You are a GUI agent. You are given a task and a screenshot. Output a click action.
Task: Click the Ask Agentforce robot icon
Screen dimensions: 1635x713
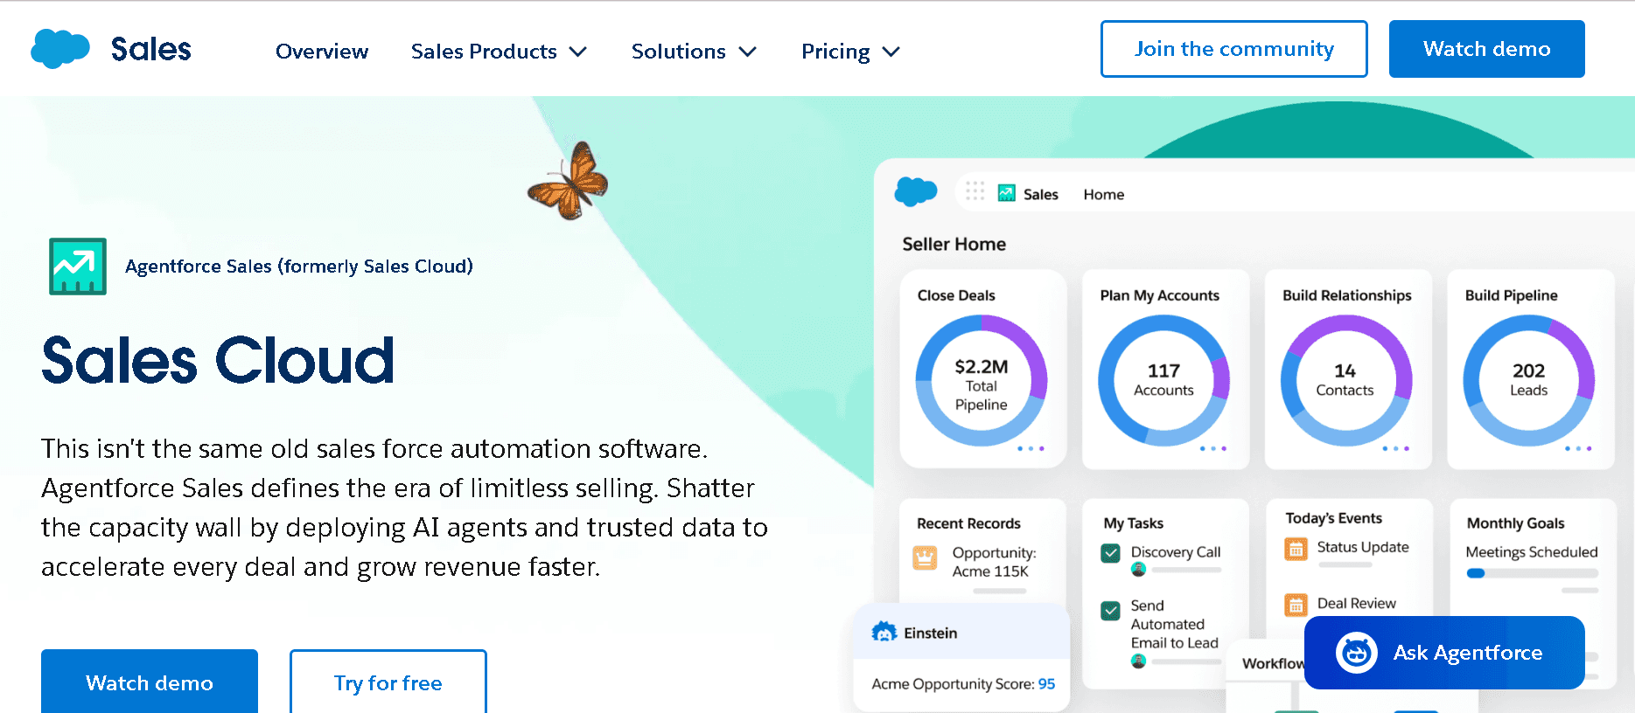click(1357, 653)
